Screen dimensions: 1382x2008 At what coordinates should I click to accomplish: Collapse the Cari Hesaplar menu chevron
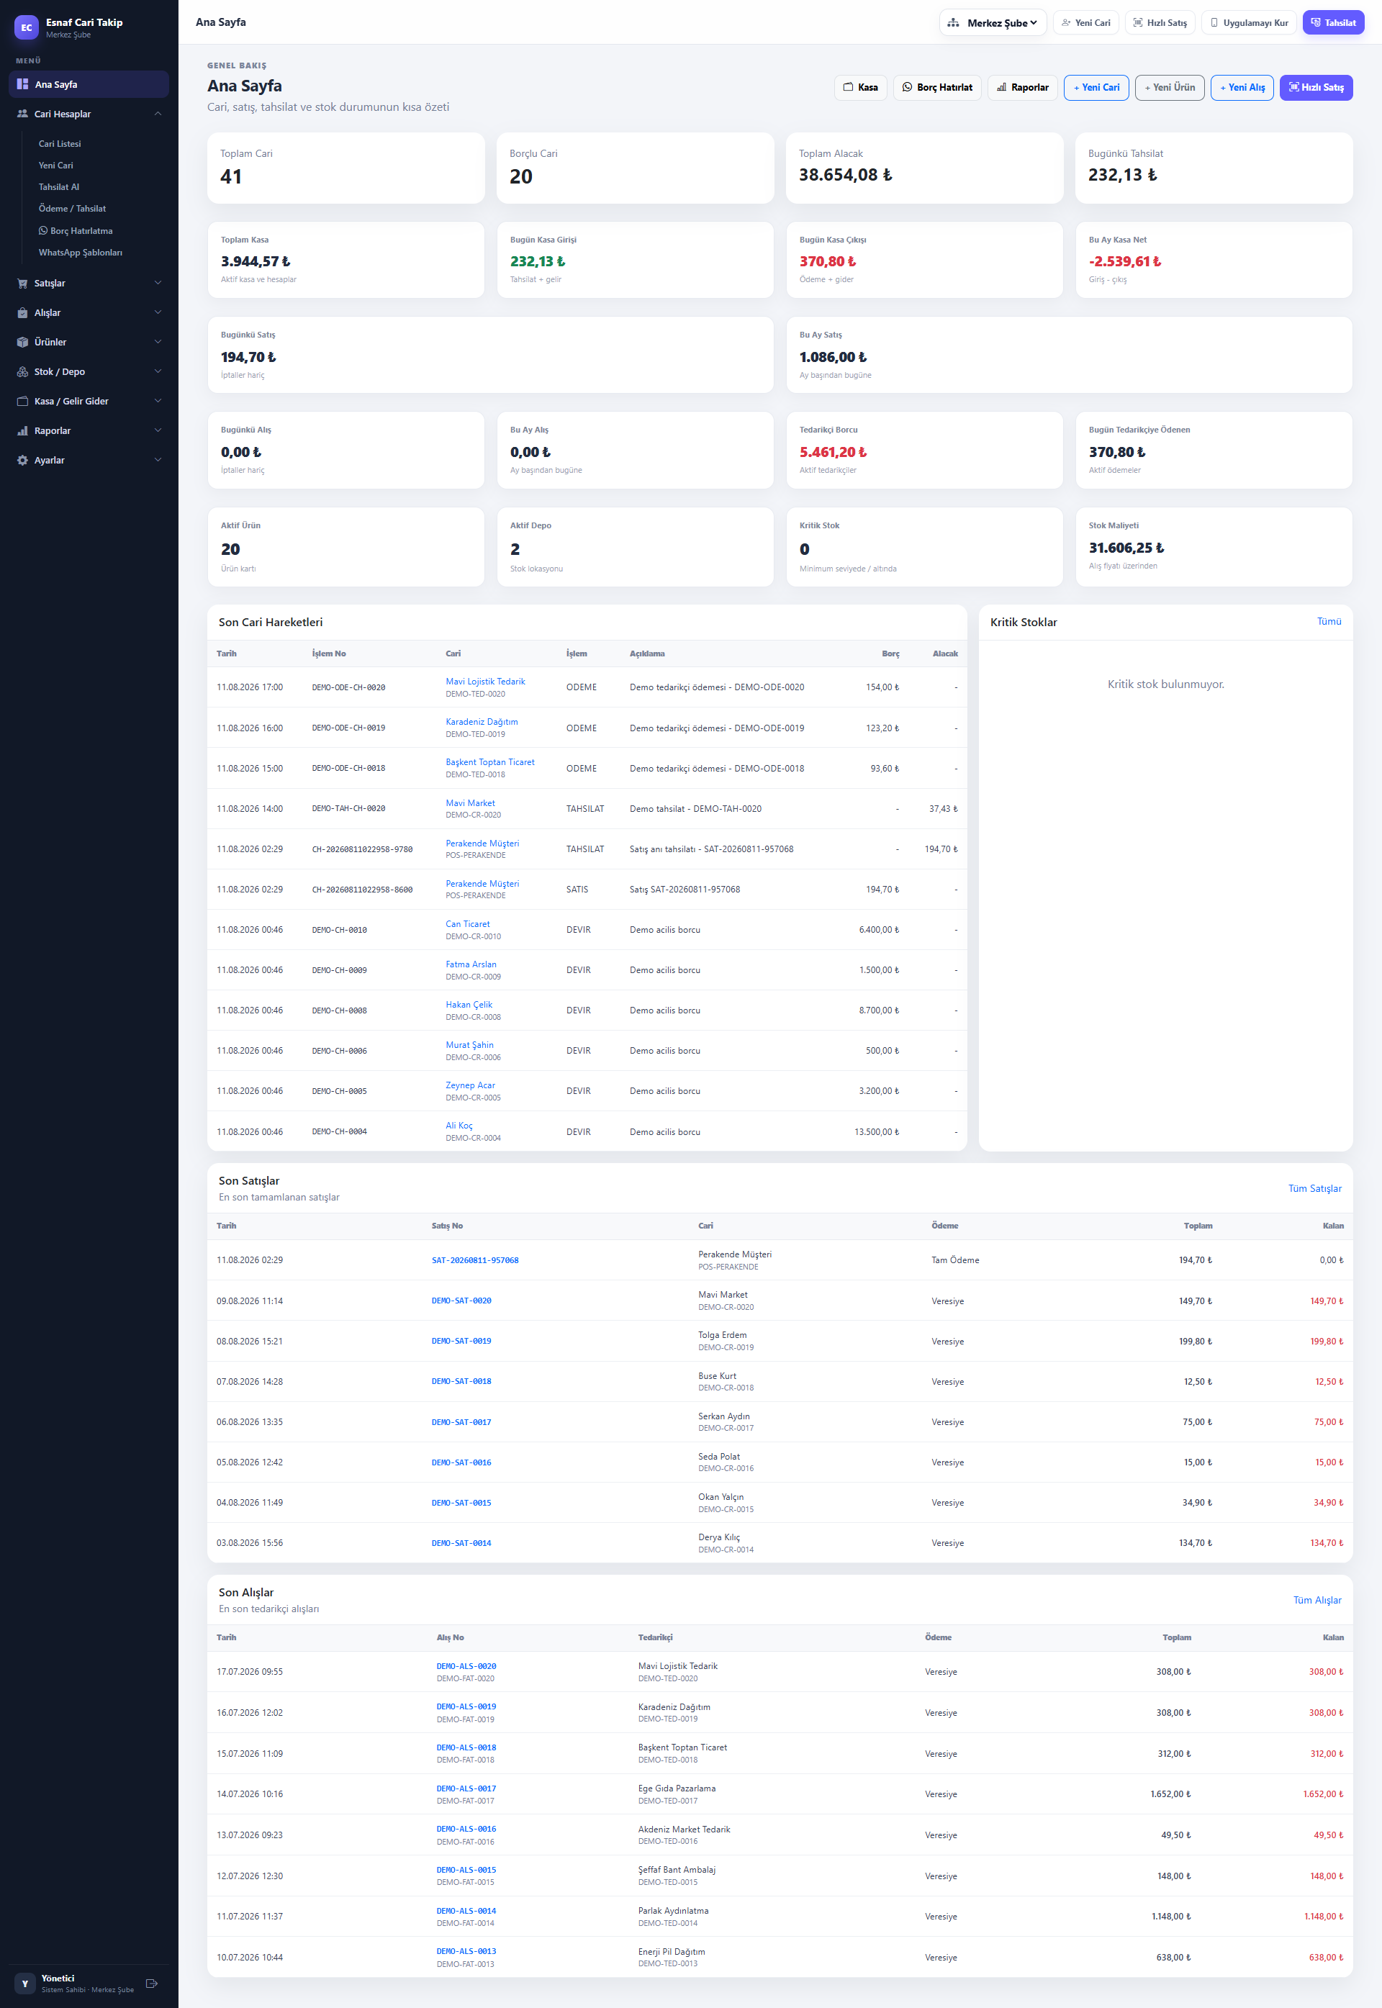pos(158,114)
